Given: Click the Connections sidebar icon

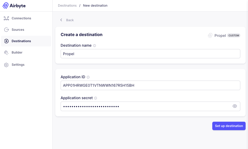Looking at the screenshot, I should [6, 18].
